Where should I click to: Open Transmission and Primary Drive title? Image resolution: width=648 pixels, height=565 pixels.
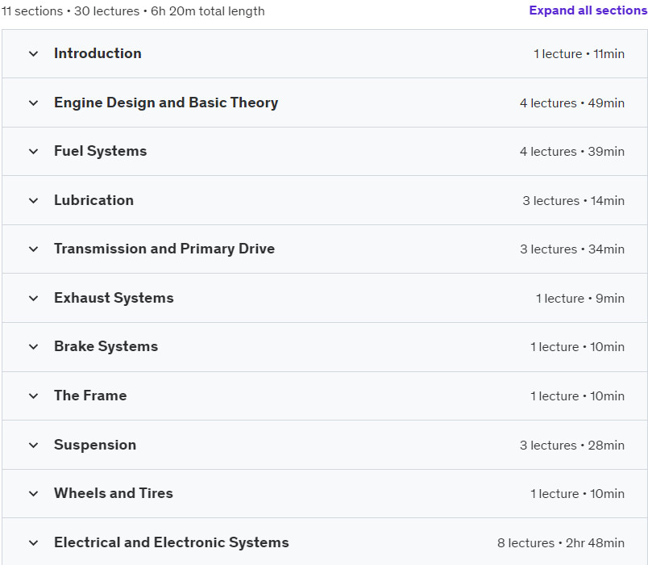[164, 249]
